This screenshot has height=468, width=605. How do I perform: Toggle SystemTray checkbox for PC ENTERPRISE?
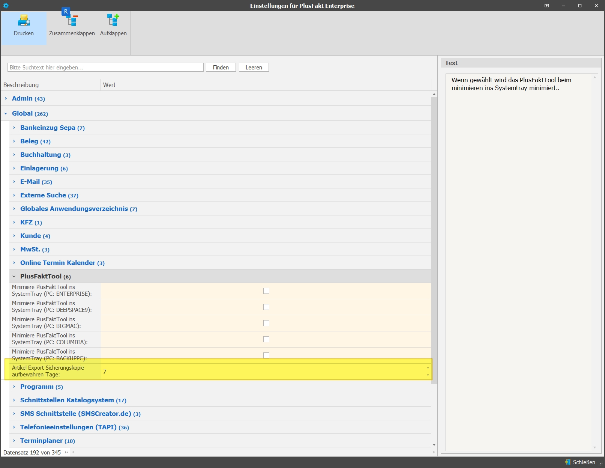pos(266,291)
